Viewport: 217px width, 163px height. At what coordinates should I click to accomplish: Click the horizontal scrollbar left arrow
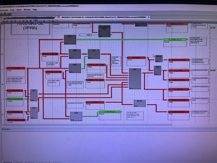(x=2, y=125)
